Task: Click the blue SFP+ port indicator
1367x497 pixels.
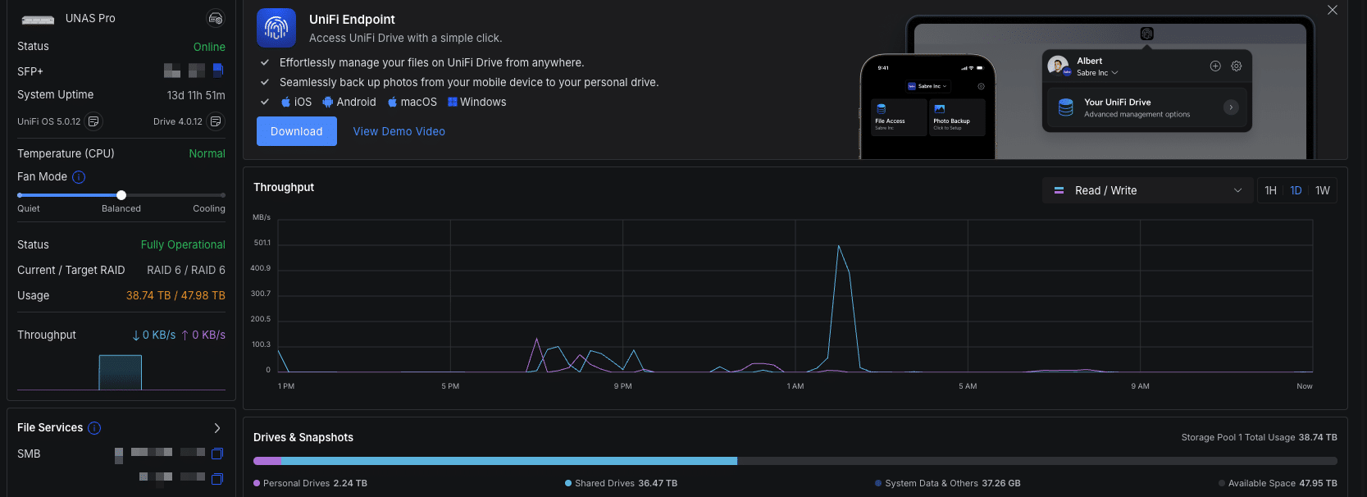Action: click(x=218, y=71)
